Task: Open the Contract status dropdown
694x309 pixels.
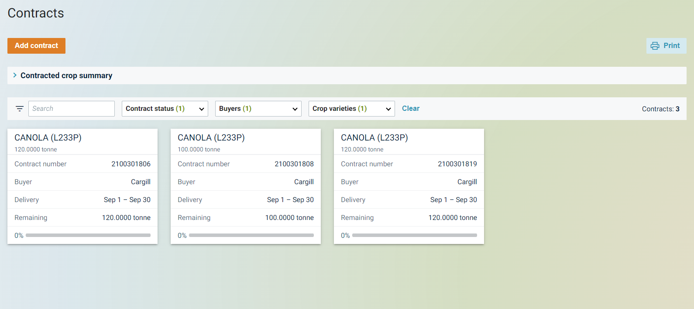Action: coord(165,109)
